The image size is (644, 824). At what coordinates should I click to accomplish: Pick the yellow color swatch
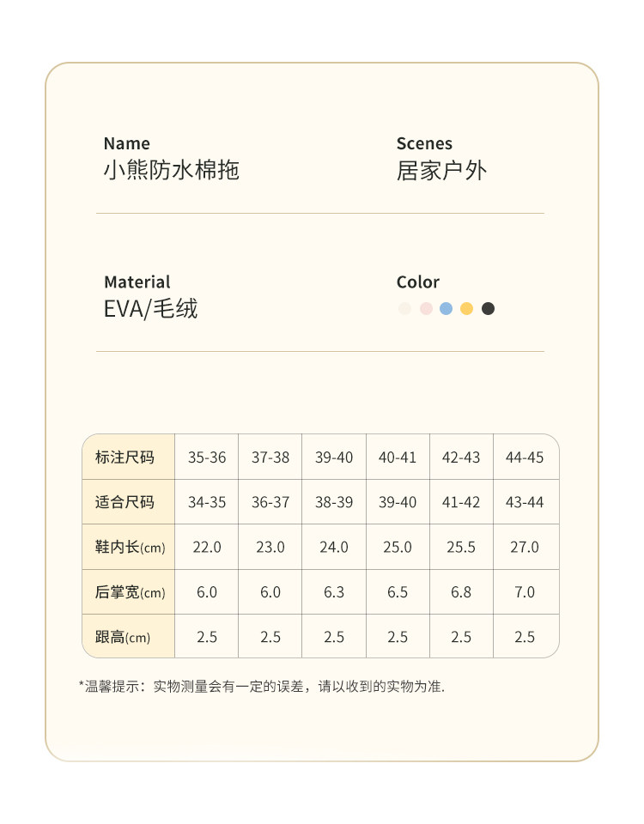tap(467, 309)
